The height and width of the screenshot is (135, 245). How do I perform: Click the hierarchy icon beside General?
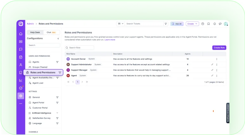click(x=57, y=97)
